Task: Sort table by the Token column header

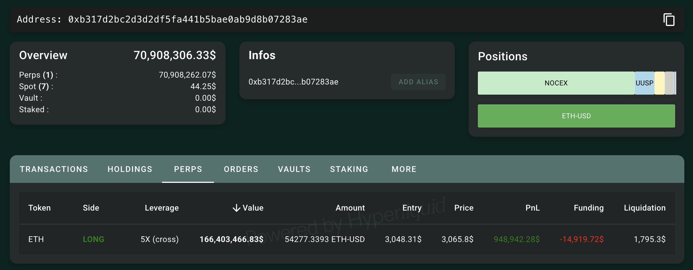Action: pos(40,208)
